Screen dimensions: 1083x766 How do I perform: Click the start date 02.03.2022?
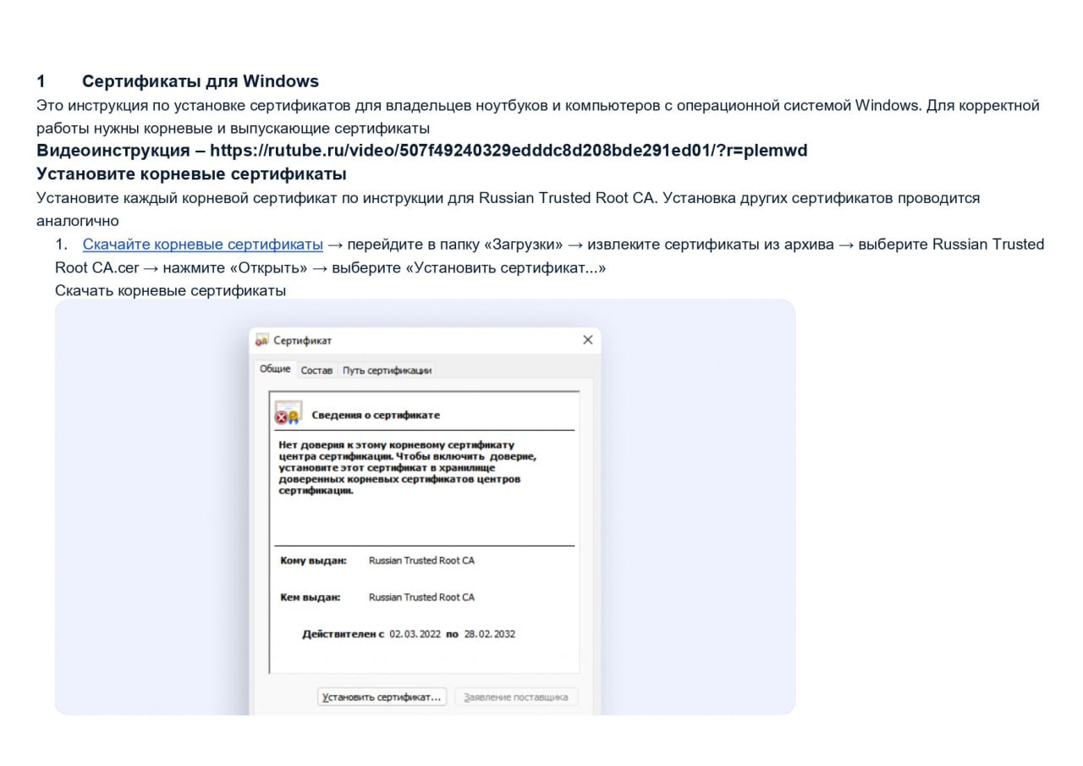[415, 634]
